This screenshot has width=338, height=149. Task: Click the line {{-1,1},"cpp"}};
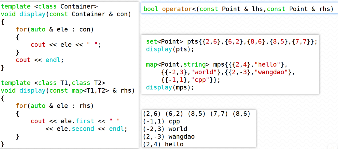pyautogui.click(x=191, y=80)
